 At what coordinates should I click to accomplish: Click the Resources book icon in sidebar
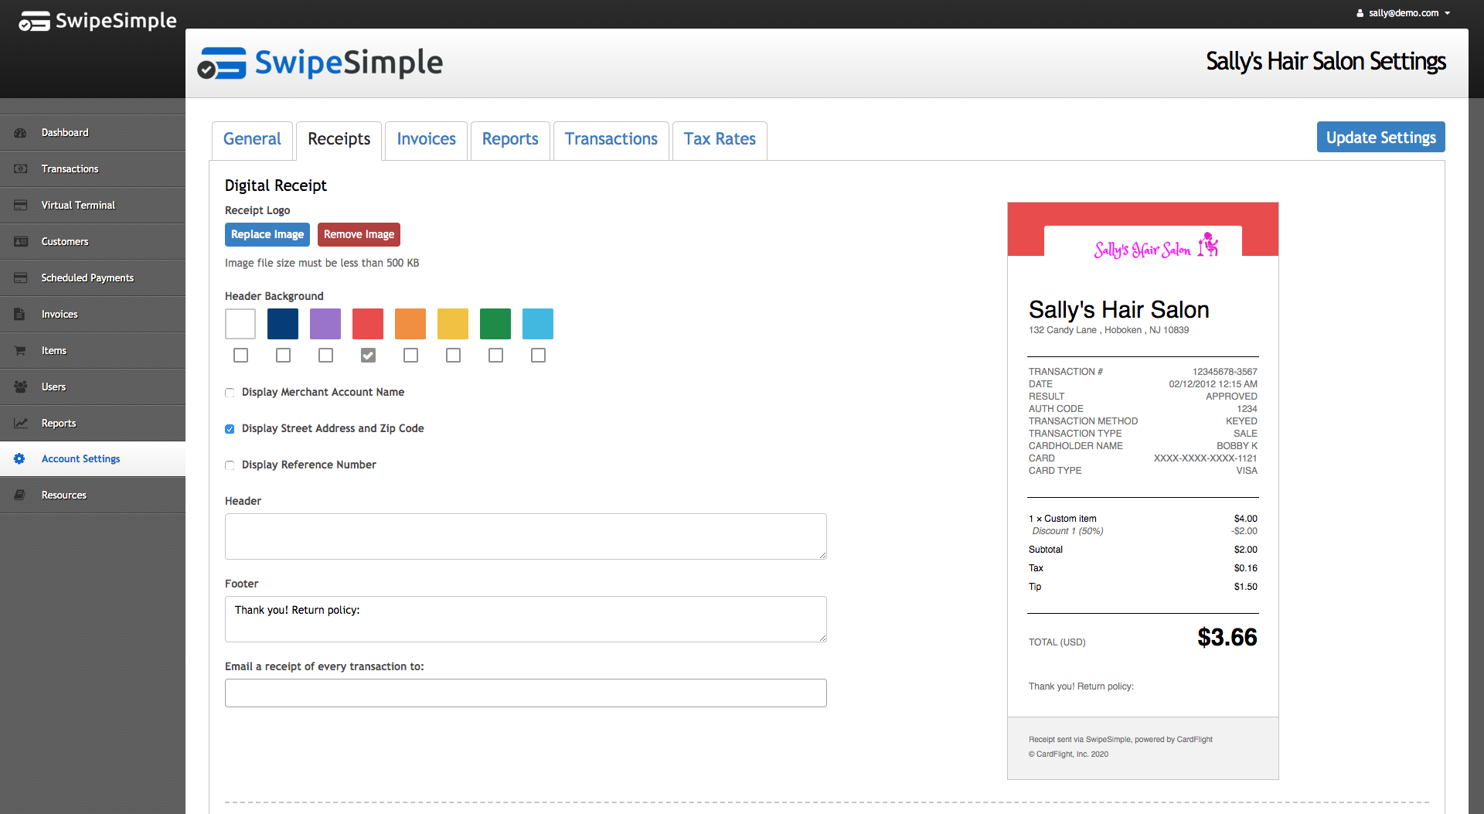(x=20, y=496)
